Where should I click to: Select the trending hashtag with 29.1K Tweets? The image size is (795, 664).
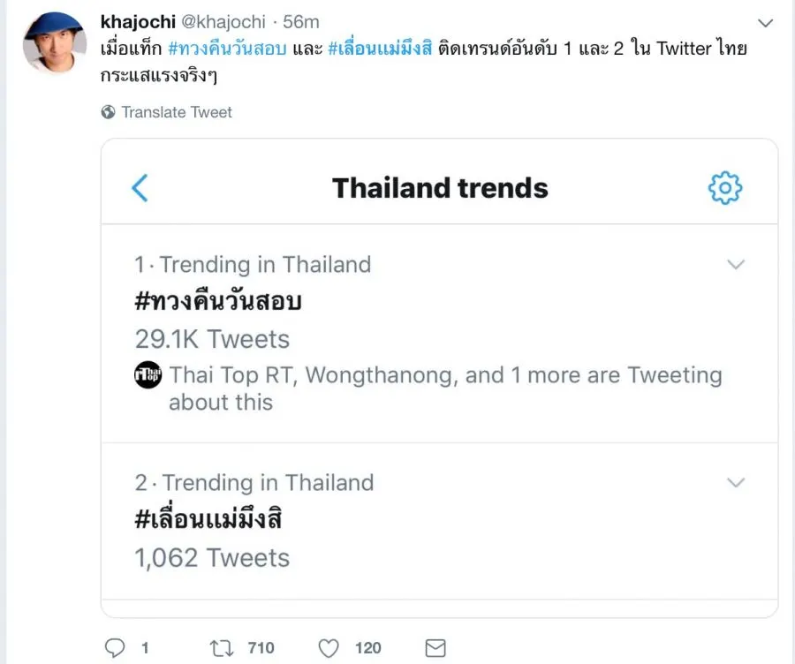(x=218, y=301)
